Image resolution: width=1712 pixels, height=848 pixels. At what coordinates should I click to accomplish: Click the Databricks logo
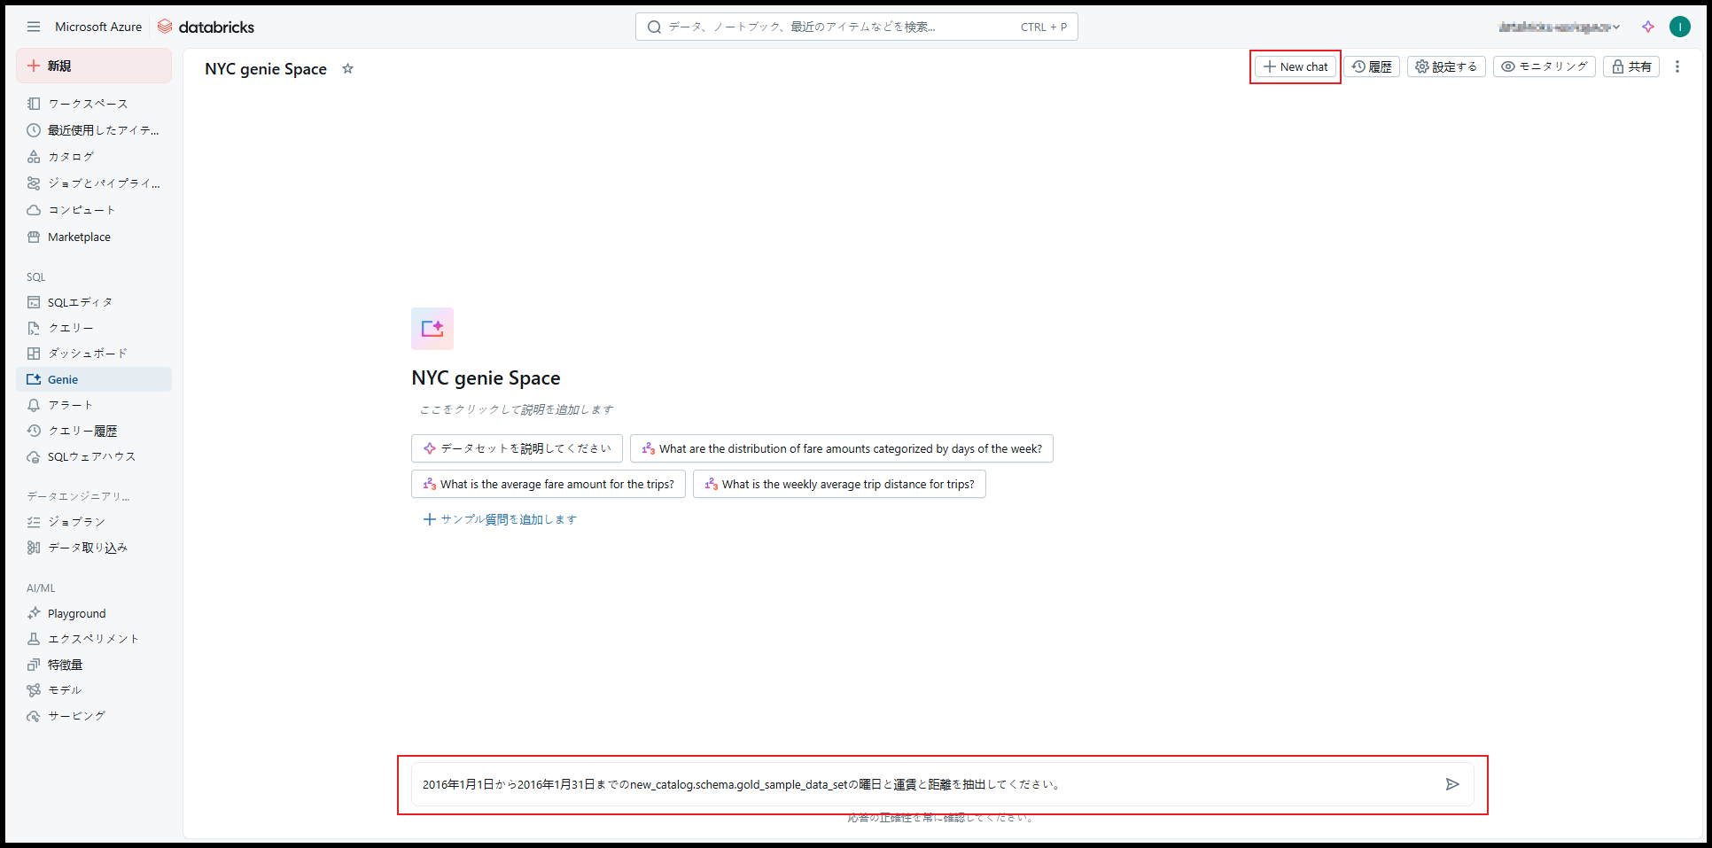(x=206, y=27)
